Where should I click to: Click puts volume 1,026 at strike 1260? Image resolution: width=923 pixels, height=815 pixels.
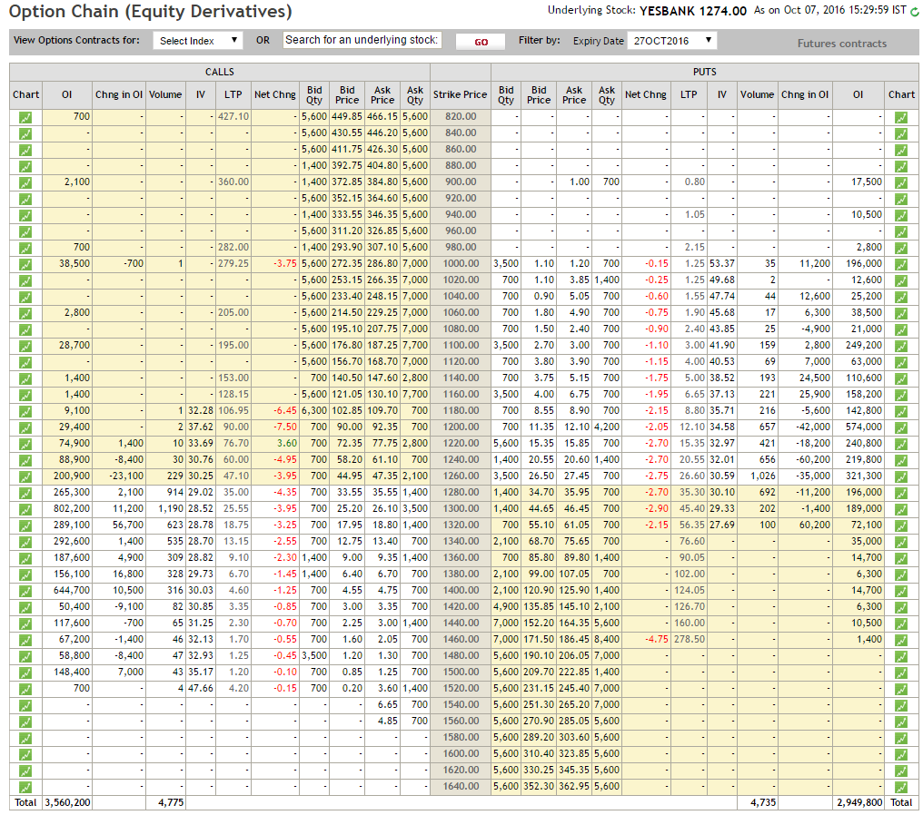[763, 476]
